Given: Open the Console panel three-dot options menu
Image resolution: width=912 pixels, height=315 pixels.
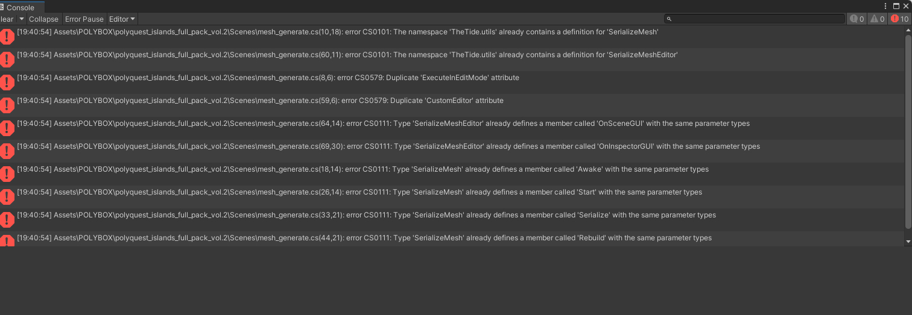Looking at the screenshot, I should pos(885,6).
